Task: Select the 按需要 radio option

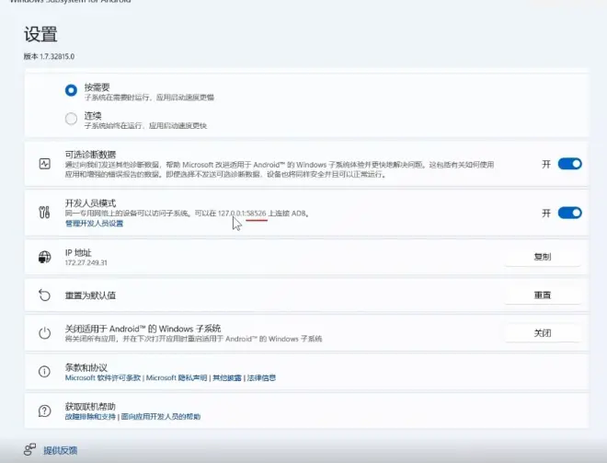Action: [x=71, y=90]
